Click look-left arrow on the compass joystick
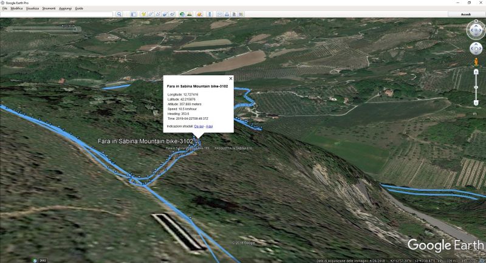The height and width of the screenshot is (263, 486). 471,30
